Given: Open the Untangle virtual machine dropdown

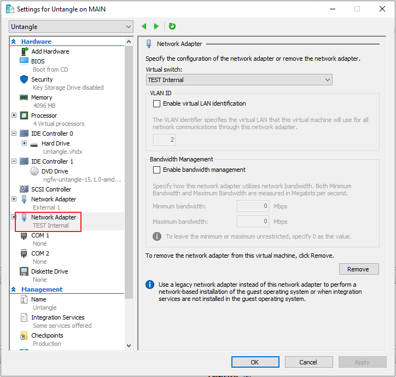Looking at the screenshot, I should click(x=71, y=26).
